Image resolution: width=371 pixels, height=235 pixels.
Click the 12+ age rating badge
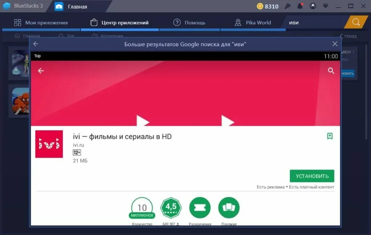click(x=77, y=153)
